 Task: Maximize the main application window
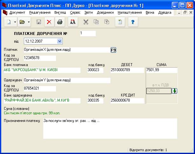pyautogui.click(x=182, y=5)
